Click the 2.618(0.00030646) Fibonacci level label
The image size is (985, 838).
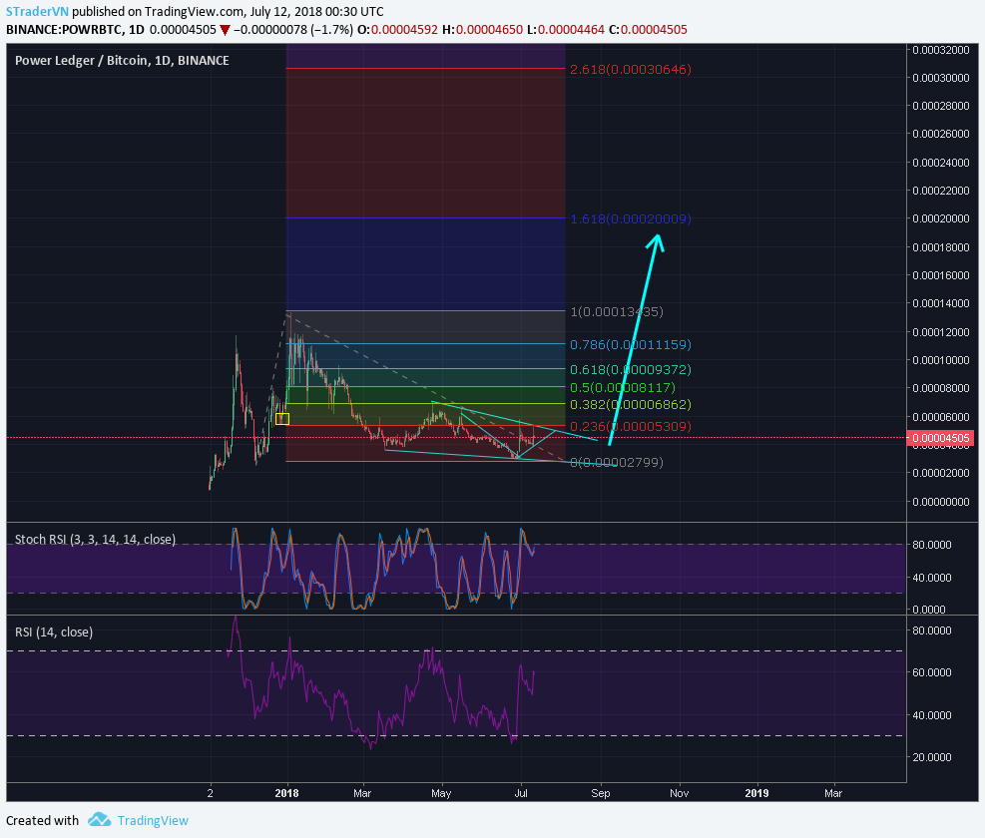tap(630, 69)
